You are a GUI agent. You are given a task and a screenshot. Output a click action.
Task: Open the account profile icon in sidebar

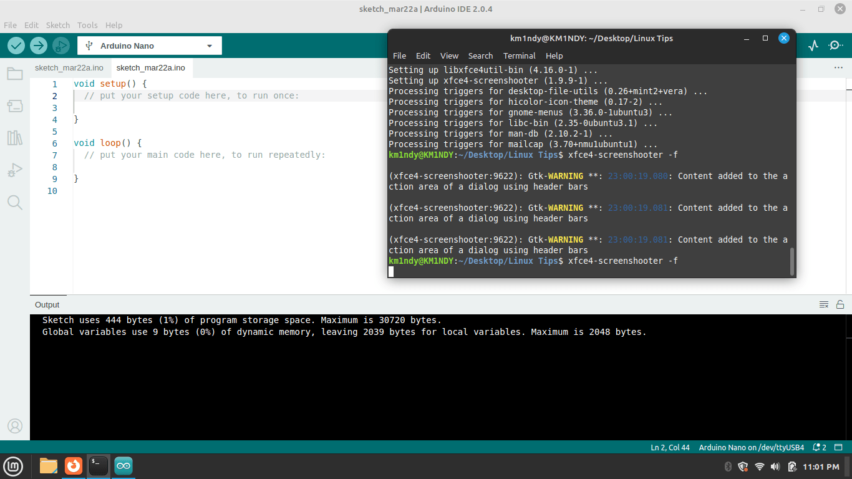coord(15,426)
